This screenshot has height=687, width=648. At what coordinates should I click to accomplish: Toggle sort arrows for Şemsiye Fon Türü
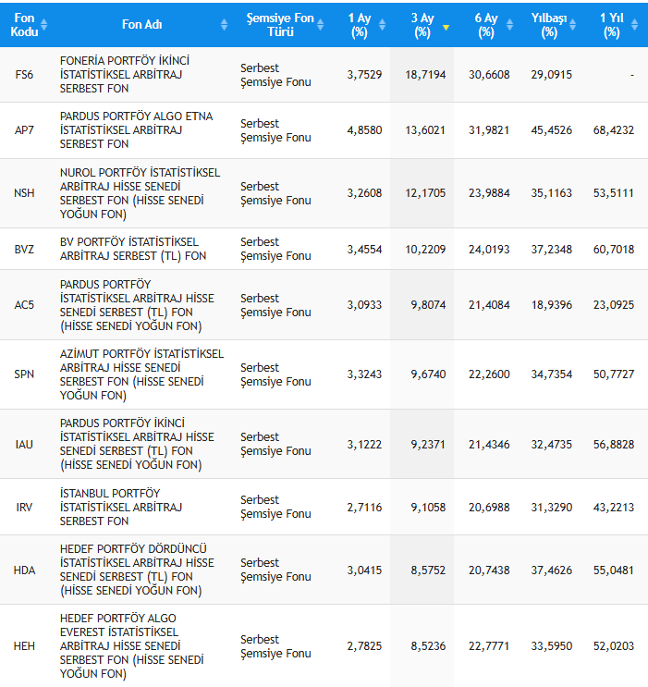(x=320, y=25)
